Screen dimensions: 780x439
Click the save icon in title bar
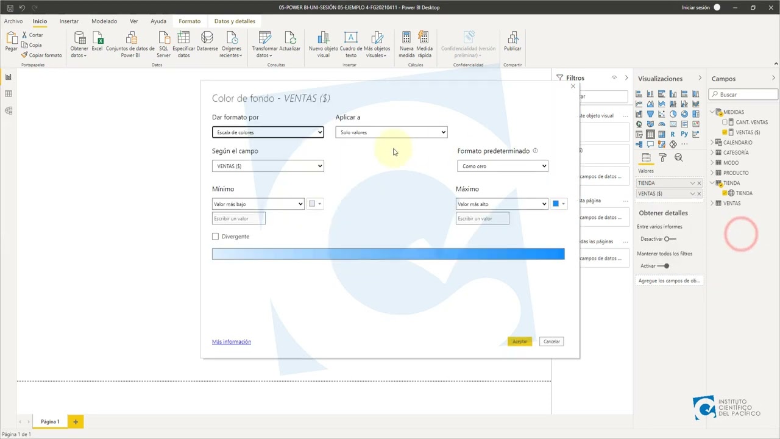click(10, 7)
